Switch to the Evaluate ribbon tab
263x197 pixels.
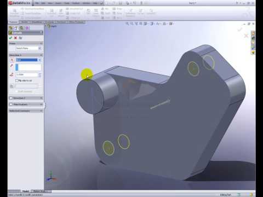[x=50, y=22]
